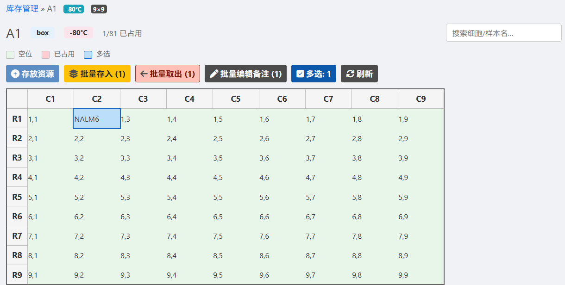Select empty cell 4,1
This screenshot has width=565, height=285.
click(50, 177)
